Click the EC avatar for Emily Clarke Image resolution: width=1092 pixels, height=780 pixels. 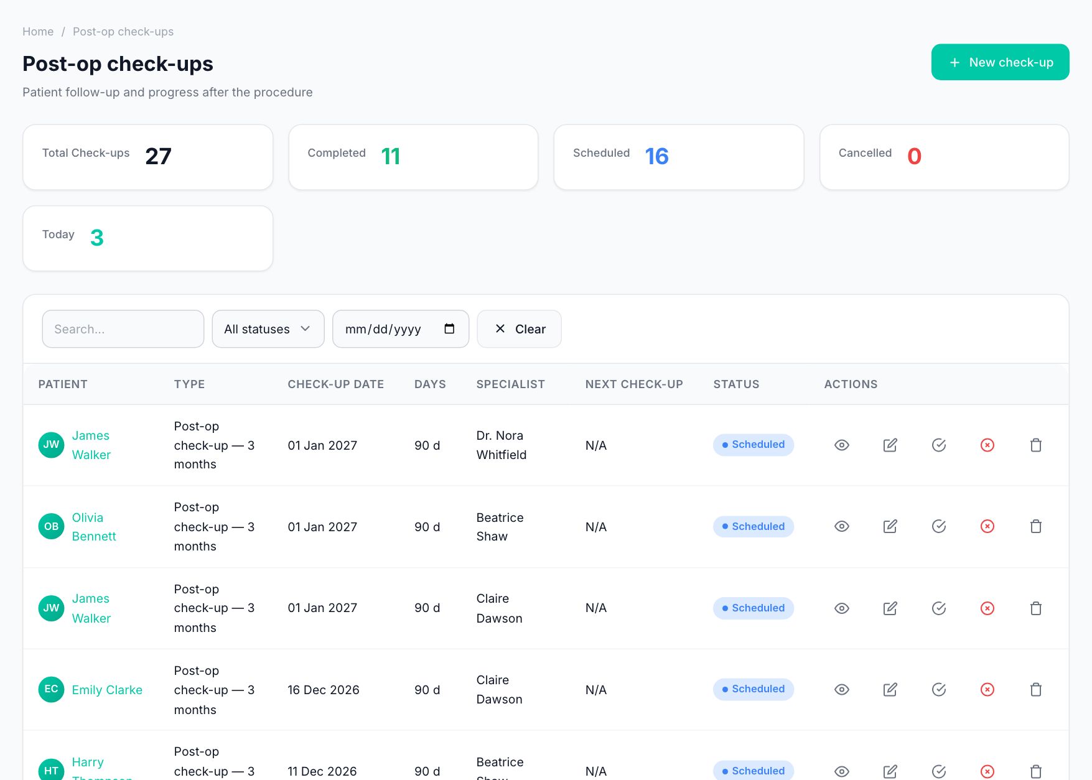coord(51,689)
